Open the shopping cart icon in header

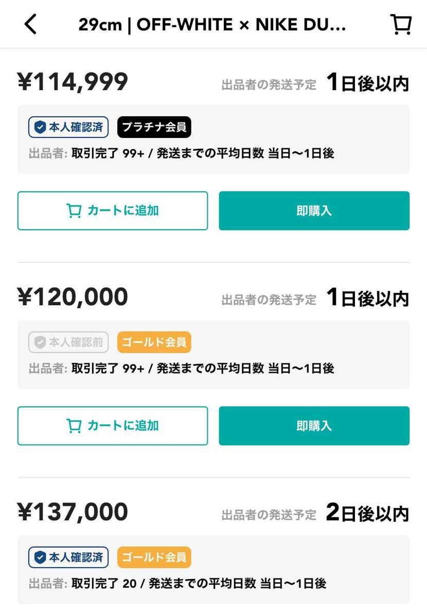(x=400, y=24)
